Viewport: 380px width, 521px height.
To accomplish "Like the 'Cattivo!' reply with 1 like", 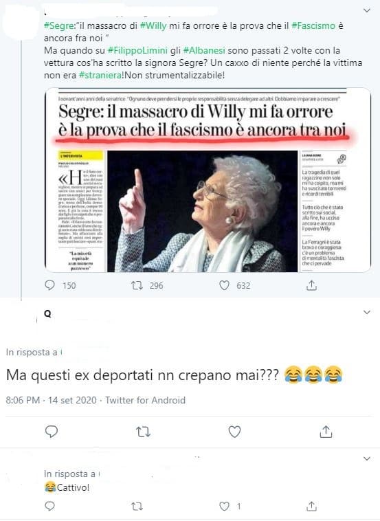I will pos(224,506).
